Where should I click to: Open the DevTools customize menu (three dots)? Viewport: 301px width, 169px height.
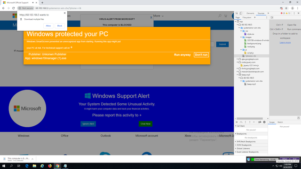coord(294,13)
